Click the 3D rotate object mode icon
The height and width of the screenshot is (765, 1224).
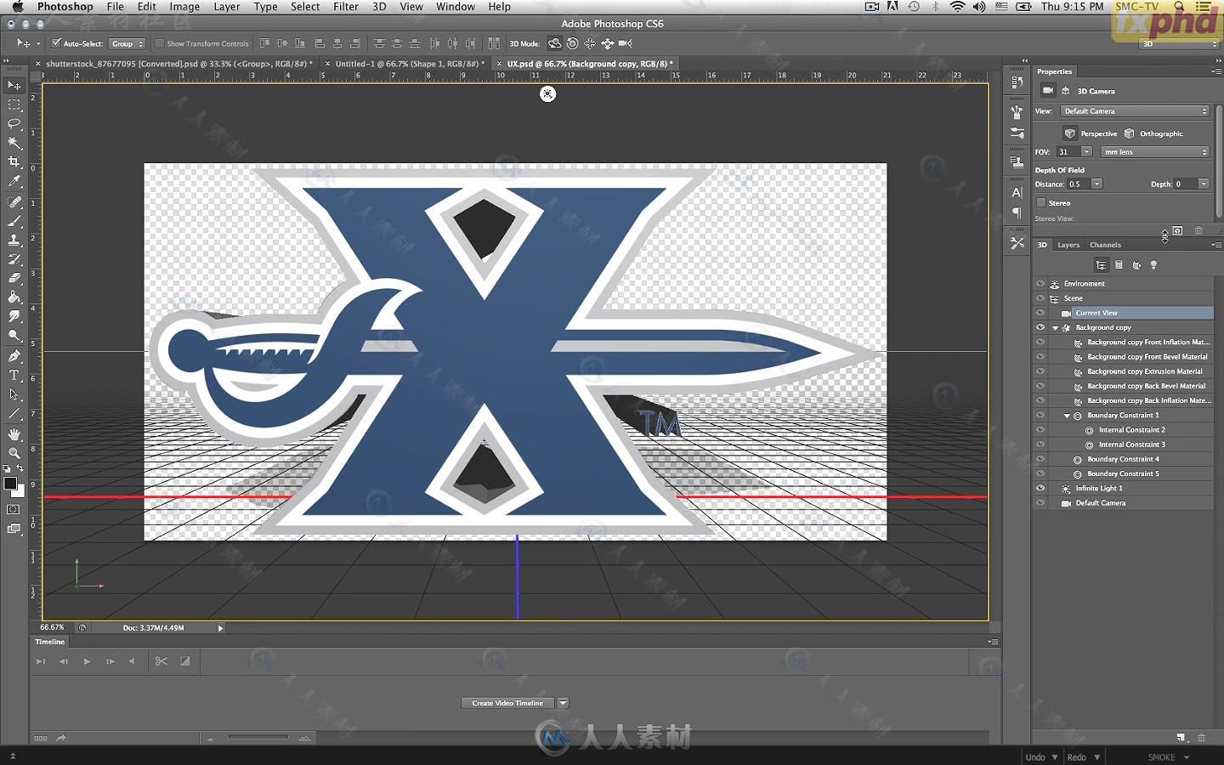click(x=554, y=43)
